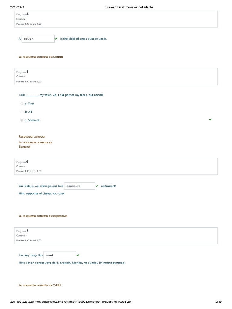Click the week answer input box

pyautogui.click(x=60, y=255)
